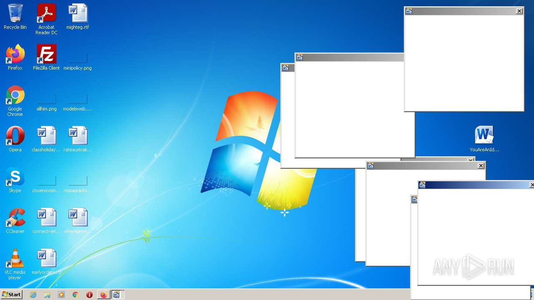Select the closenovem file on desktop
The height and width of the screenshot is (300, 534).
(46, 183)
